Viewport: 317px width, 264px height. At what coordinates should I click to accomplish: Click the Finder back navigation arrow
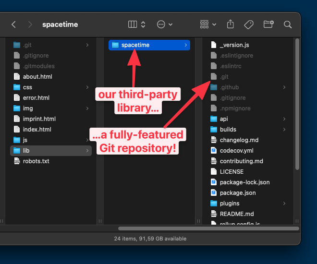point(13,24)
